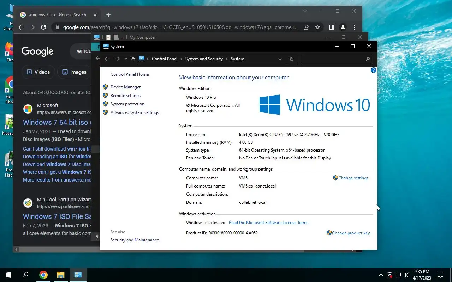Select Control Panel breadcrumb in address bar
Image resolution: width=452 pixels, height=282 pixels.
click(165, 59)
